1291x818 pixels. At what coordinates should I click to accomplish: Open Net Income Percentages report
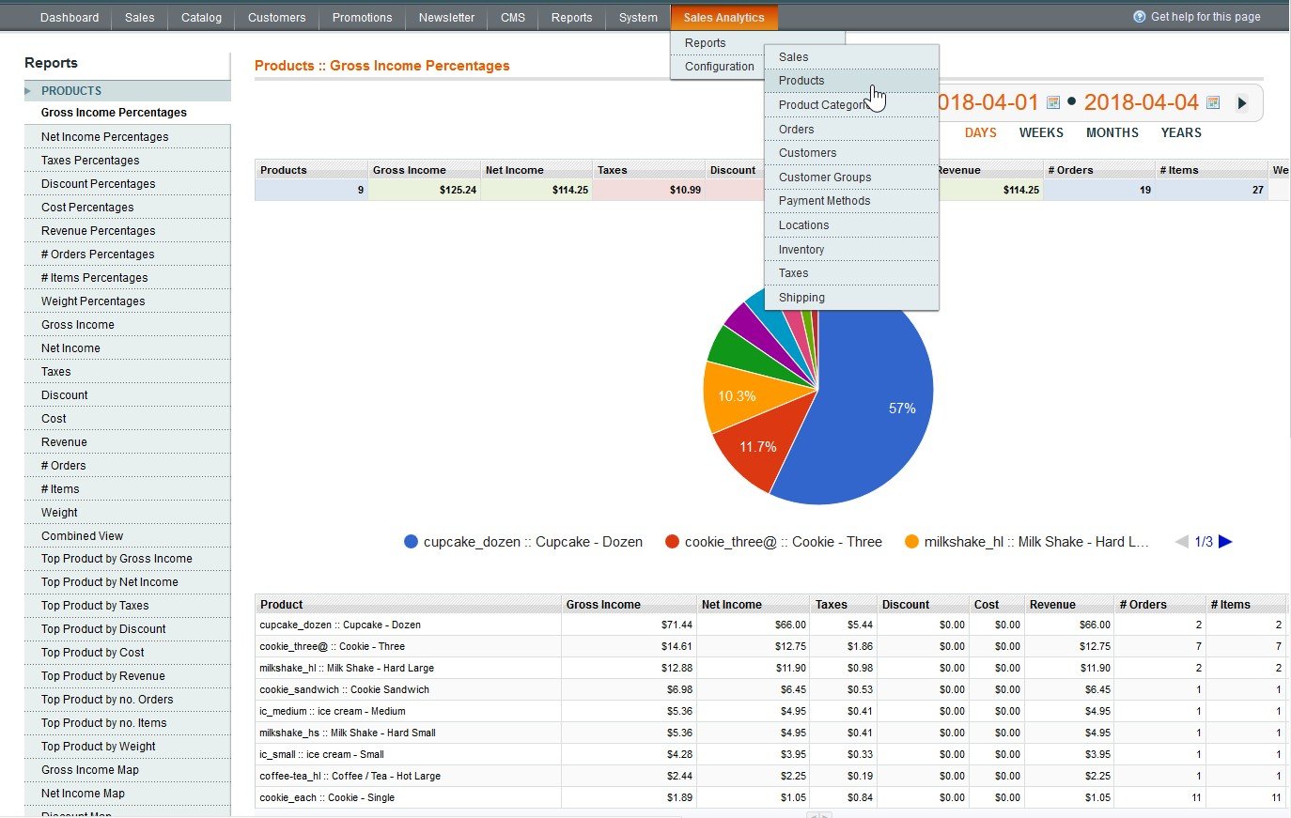104,137
